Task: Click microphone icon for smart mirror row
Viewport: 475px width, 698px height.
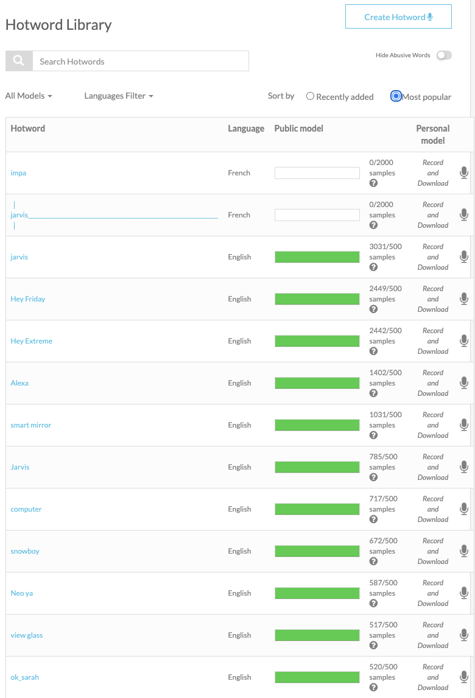Action: pyautogui.click(x=464, y=425)
